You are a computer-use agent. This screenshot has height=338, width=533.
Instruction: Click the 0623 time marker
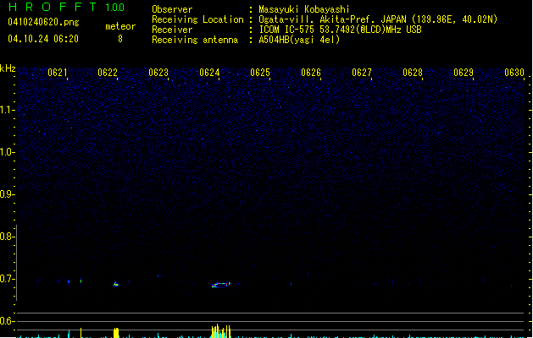158,72
